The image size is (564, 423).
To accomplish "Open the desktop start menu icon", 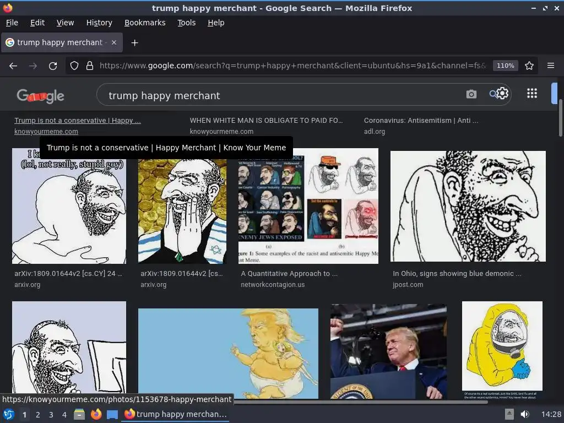I will click(x=9, y=414).
